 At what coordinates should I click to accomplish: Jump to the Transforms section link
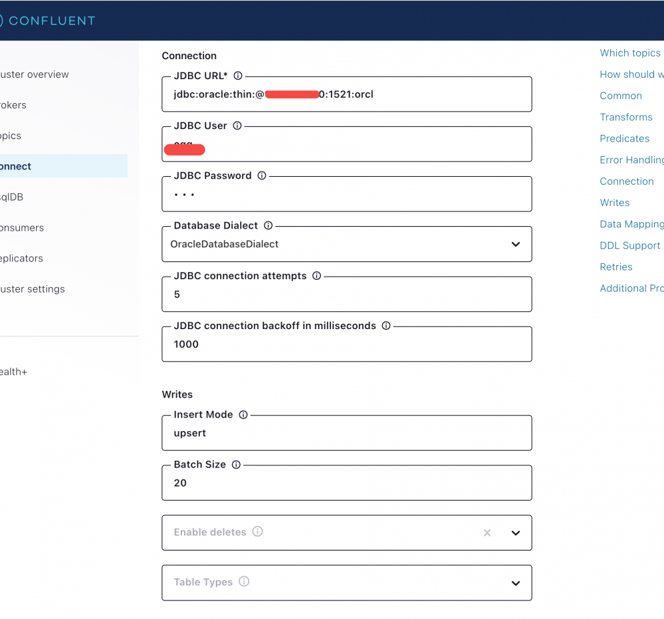pos(626,117)
